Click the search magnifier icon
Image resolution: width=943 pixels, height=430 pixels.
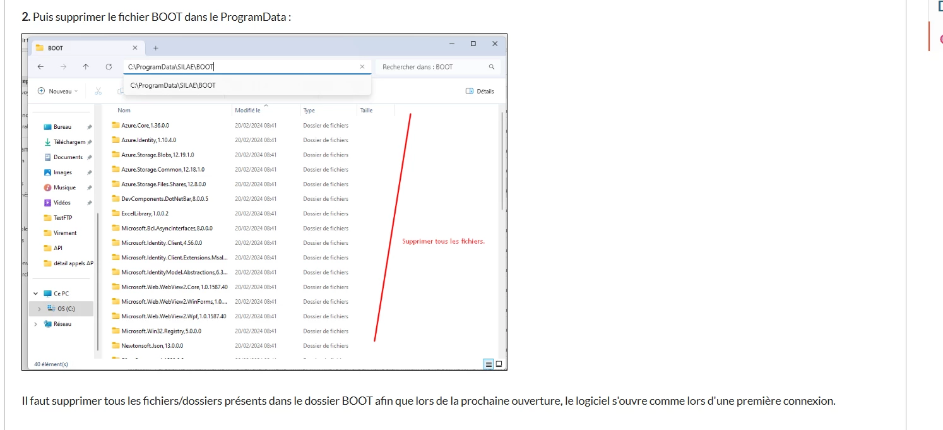tap(491, 67)
